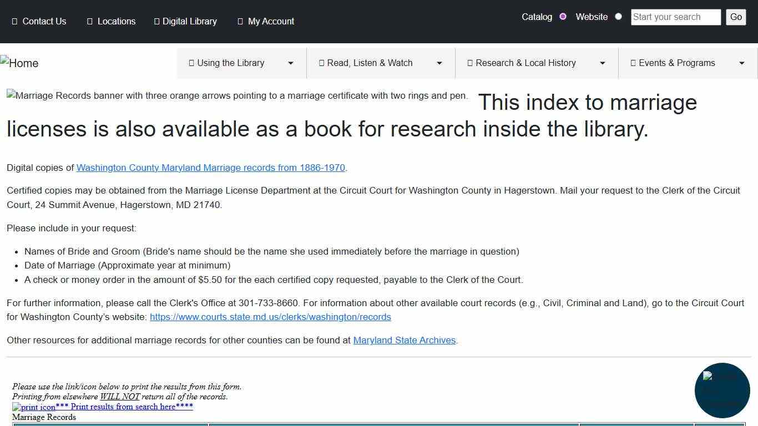
Task: Click inside the Start your search field
Action: point(675,17)
